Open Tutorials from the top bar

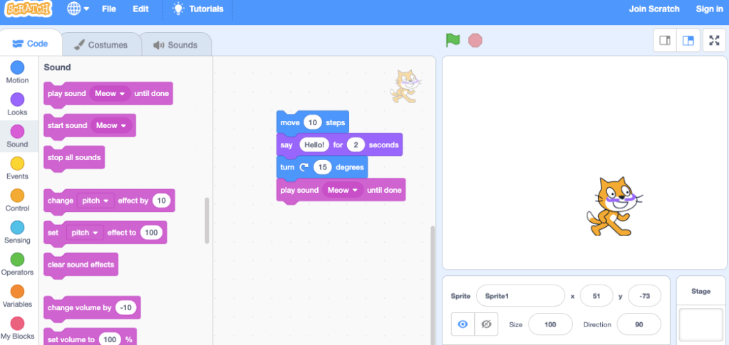pyautogui.click(x=197, y=9)
